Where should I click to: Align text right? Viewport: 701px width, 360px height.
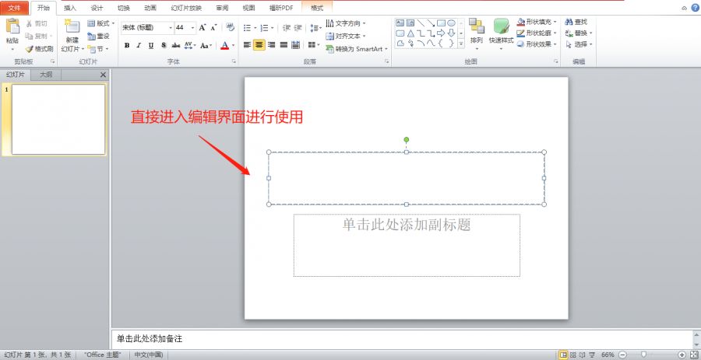271,44
